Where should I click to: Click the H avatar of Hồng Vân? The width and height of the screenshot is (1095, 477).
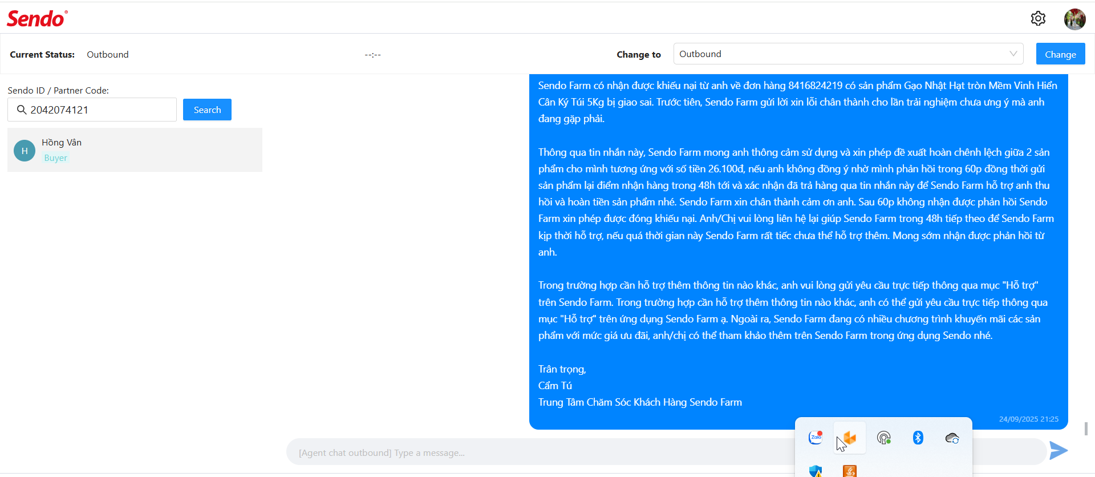click(x=25, y=151)
